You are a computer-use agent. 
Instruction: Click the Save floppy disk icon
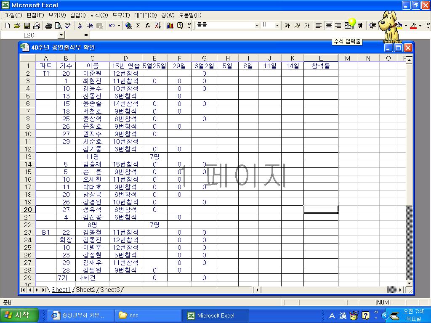tap(27, 26)
